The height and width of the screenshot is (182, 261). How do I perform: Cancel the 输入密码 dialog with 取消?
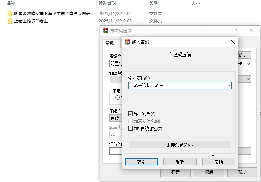click(x=180, y=162)
